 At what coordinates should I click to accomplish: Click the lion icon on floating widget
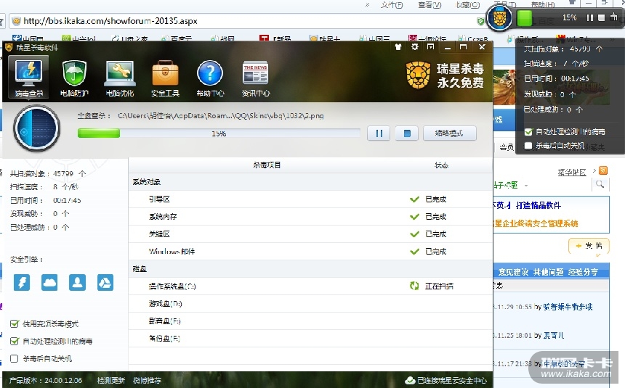click(499, 18)
